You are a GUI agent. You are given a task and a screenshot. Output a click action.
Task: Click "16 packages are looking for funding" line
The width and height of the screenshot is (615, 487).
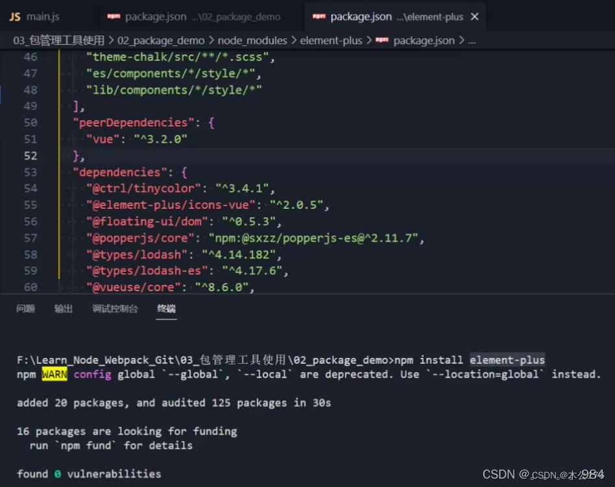point(127,432)
